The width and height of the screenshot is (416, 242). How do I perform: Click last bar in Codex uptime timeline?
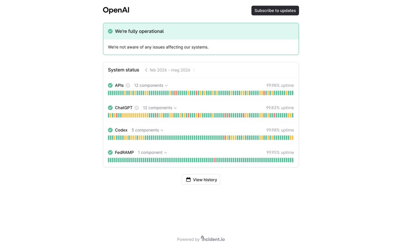[293, 138]
